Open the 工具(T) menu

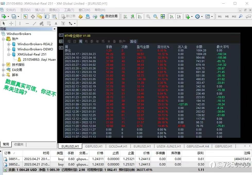(x=69, y=10)
